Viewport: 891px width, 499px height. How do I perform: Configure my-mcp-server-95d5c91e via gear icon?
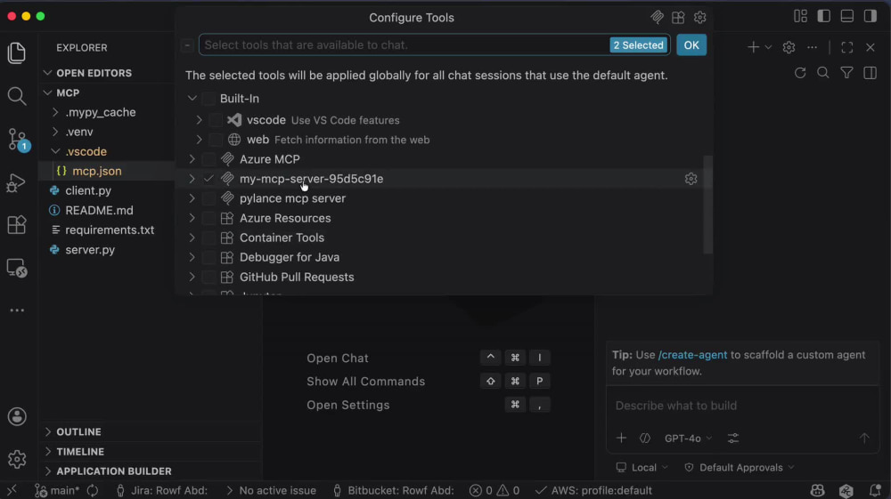(691, 179)
